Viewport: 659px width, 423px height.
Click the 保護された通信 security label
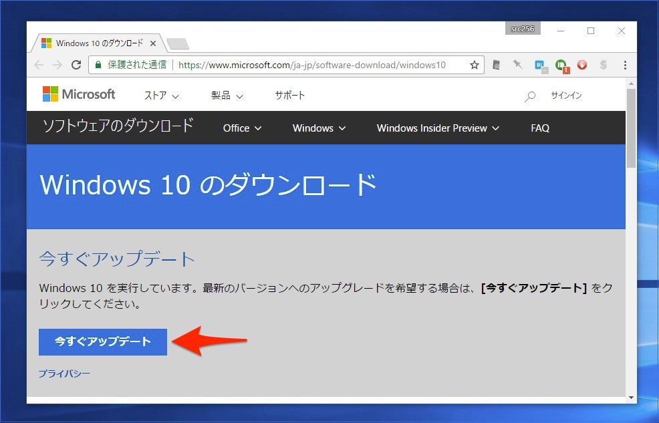pos(137,65)
